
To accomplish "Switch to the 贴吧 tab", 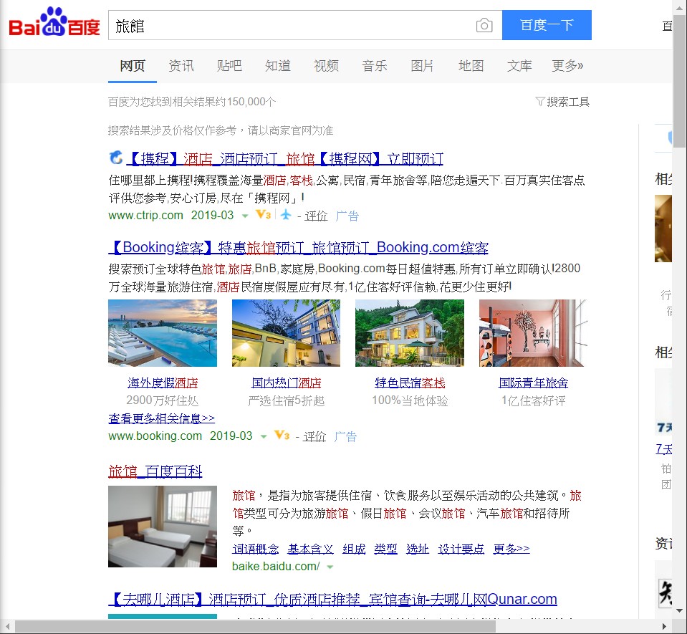I will point(229,66).
